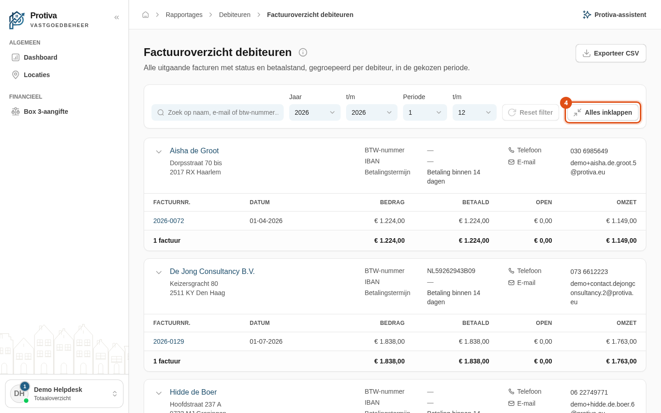Navigate to Rapportages breadcrumb
Image resolution: width=661 pixels, height=413 pixels.
pyautogui.click(x=184, y=15)
